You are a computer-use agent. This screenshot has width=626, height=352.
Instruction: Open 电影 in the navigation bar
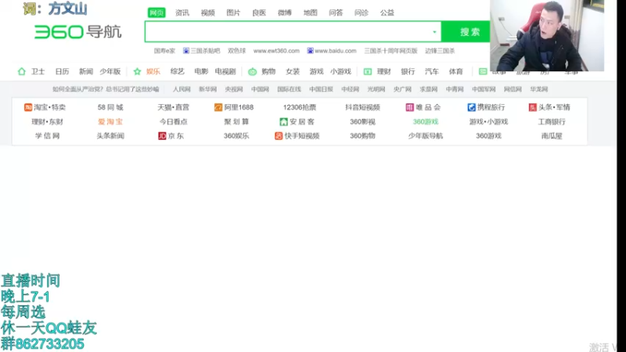tap(201, 71)
